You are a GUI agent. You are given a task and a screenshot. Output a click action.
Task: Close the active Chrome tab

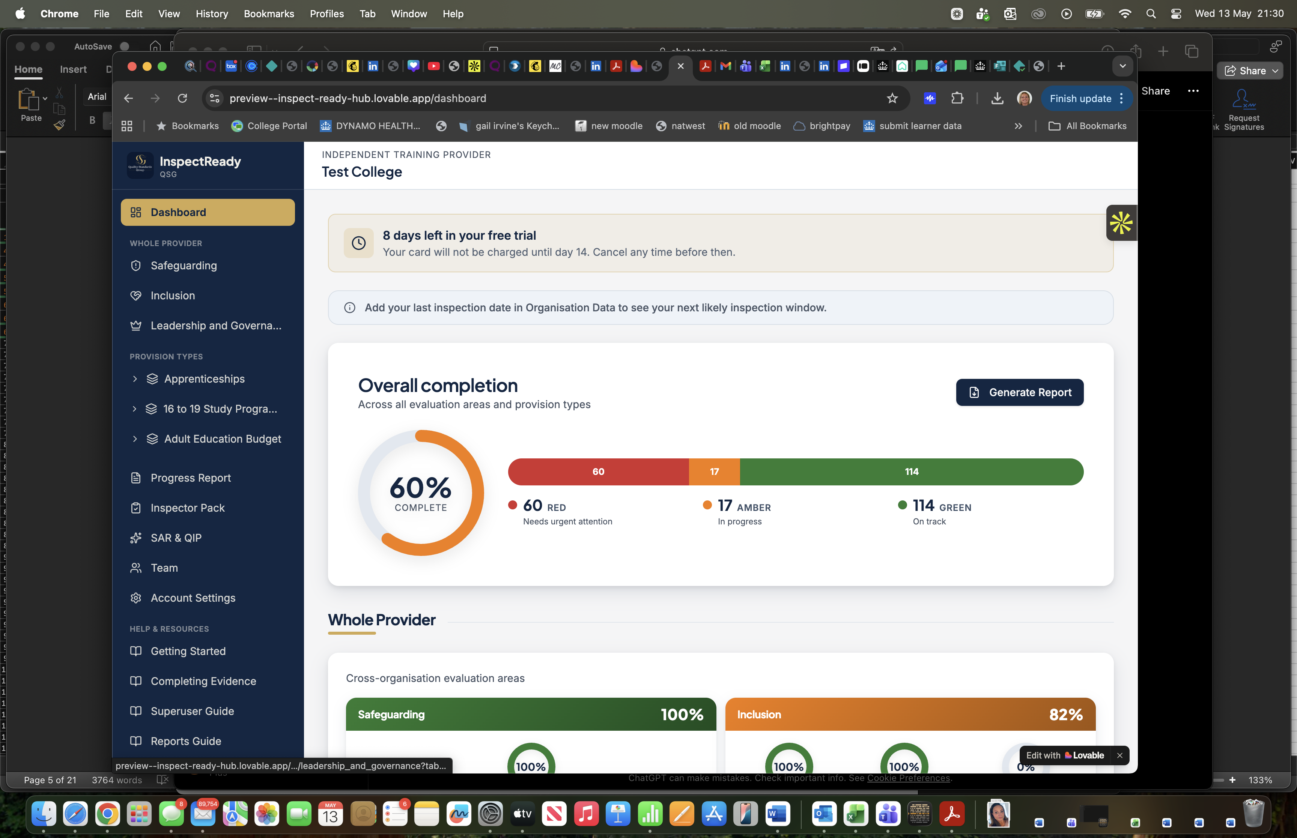pos(680,66)
